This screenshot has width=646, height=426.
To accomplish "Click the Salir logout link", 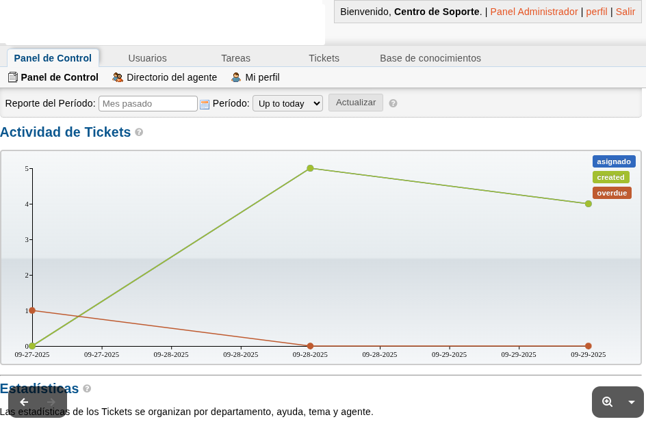I will [625, 12].
